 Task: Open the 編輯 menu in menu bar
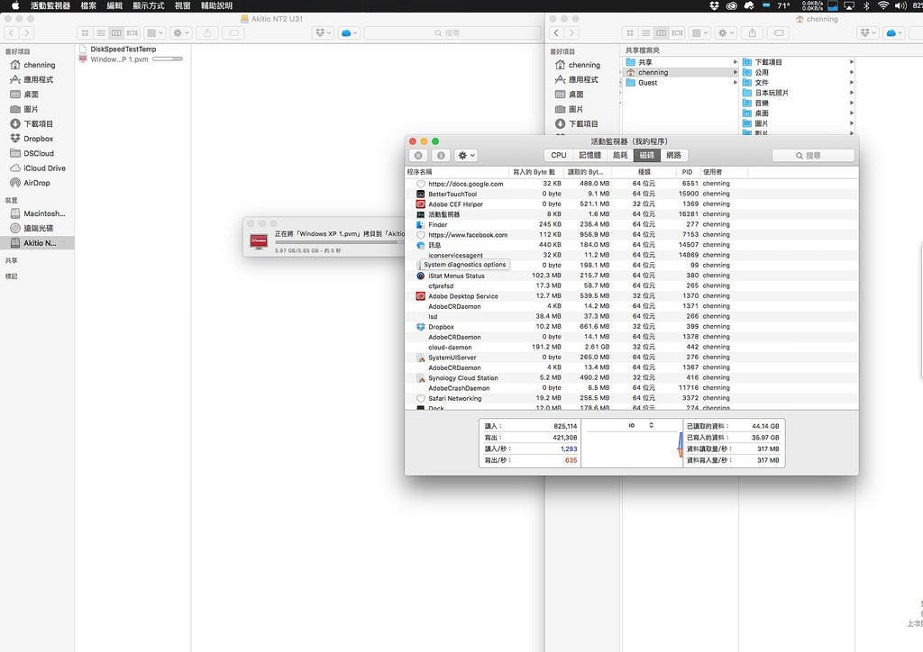(x=114, y=6)
